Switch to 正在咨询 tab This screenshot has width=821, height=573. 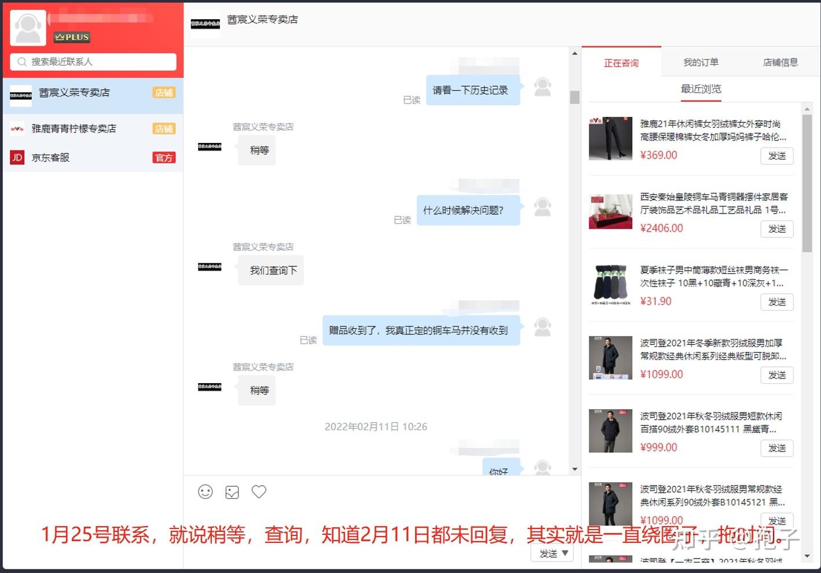click(x=621, y=63)
